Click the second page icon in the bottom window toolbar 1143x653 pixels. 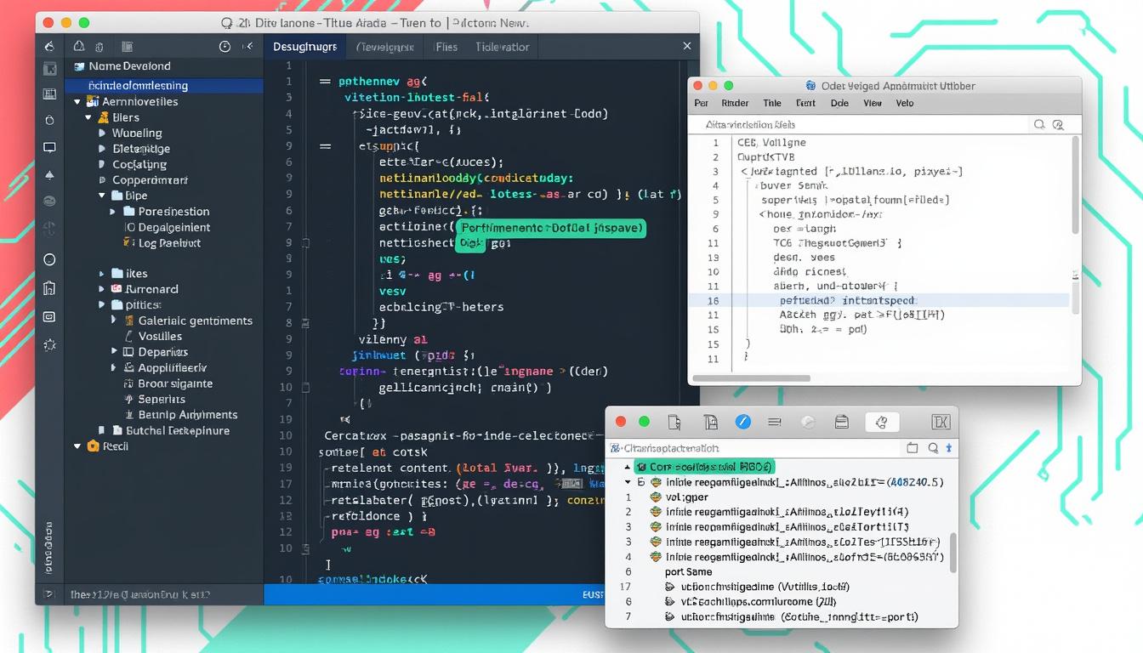[x=710, y=422]
